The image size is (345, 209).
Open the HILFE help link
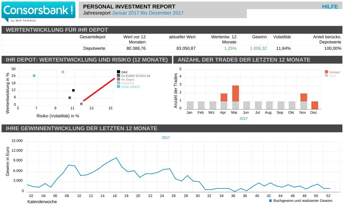(330, 7)
